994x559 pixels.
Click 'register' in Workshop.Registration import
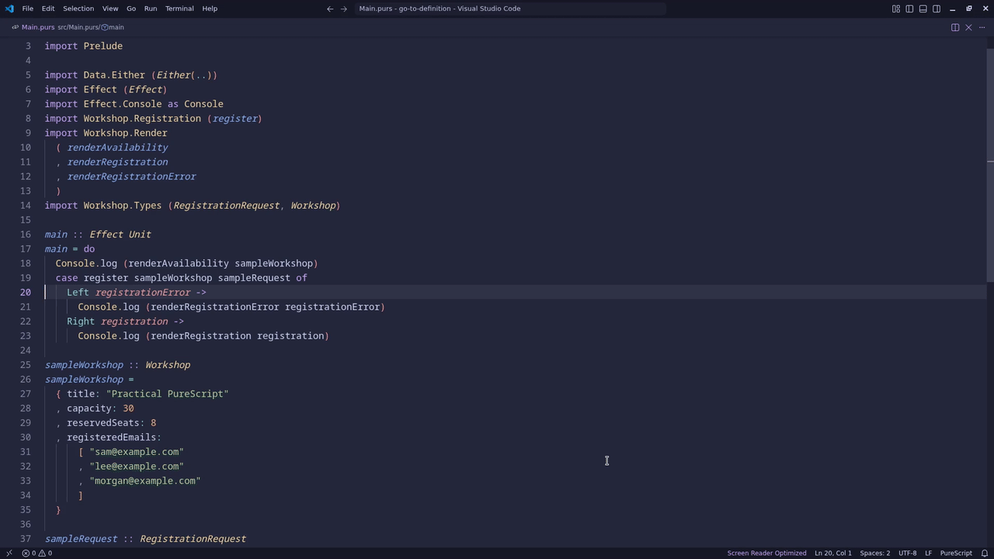[235, 119]
